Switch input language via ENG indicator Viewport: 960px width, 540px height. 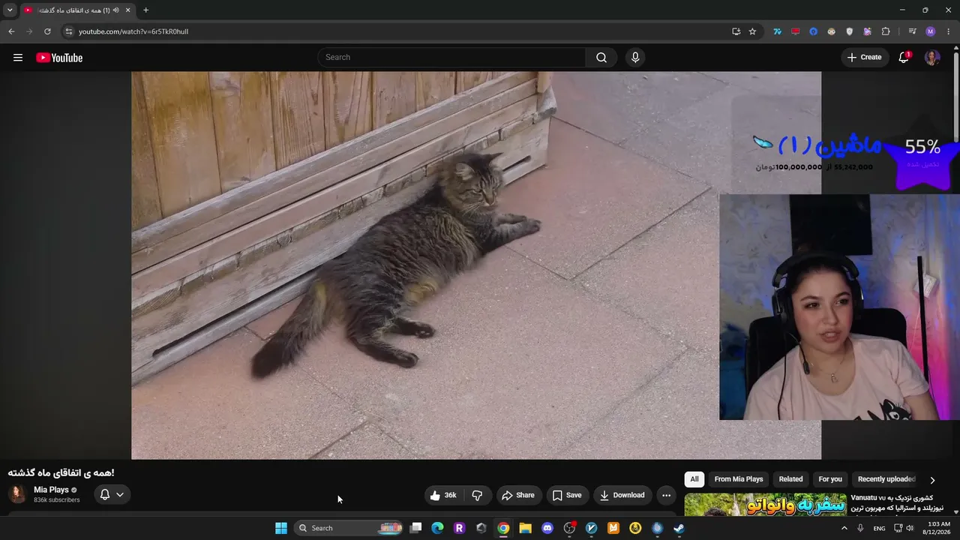click(879, 528)
